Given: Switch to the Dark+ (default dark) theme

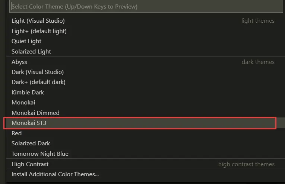Looking at the screenshot, I should click(38, 82).
